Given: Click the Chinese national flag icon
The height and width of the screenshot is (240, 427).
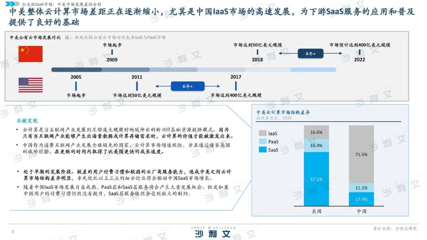Looking at the screenshot, I should [30, 53].
